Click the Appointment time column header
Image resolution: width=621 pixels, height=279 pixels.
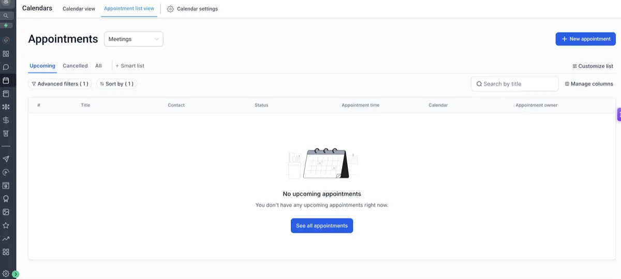360,105
